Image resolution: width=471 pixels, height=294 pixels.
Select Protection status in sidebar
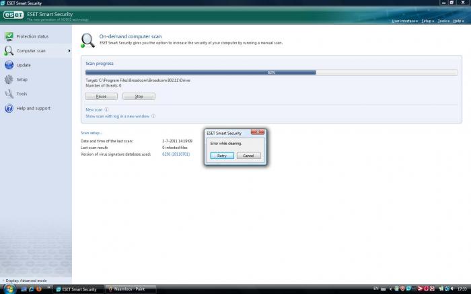pyautogui.click(x=36, y=36)
